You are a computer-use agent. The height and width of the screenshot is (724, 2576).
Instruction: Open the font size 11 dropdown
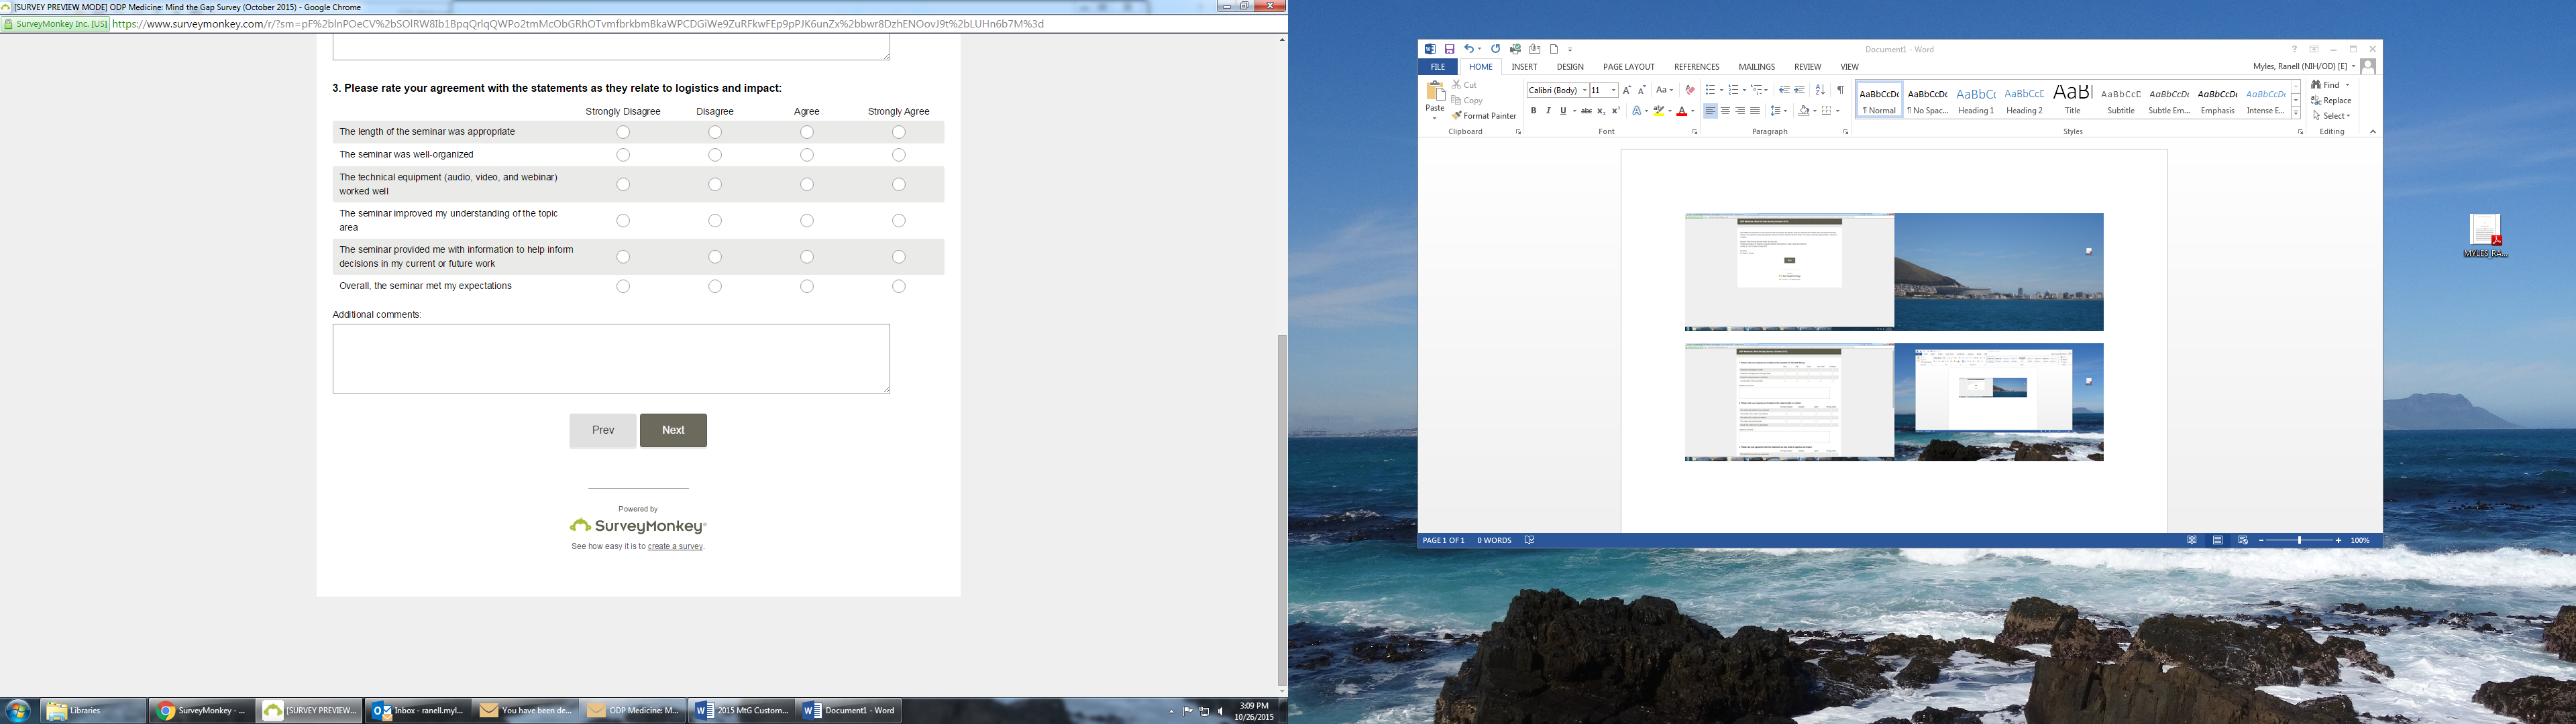1614,90
